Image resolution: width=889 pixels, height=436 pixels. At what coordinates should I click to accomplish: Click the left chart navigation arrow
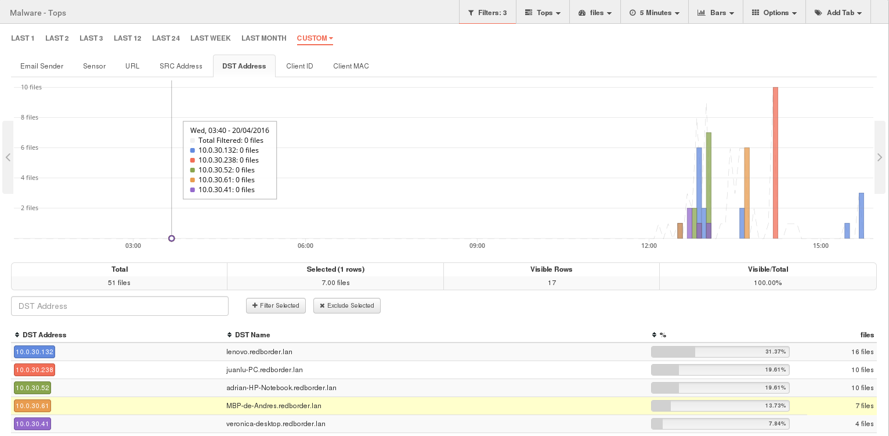click(x=8, y=157)
